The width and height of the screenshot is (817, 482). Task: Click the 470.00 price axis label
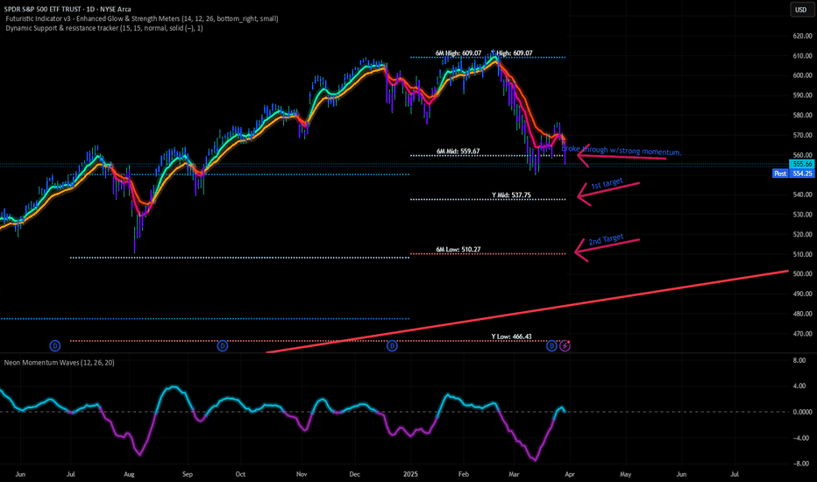pos(802,334)
